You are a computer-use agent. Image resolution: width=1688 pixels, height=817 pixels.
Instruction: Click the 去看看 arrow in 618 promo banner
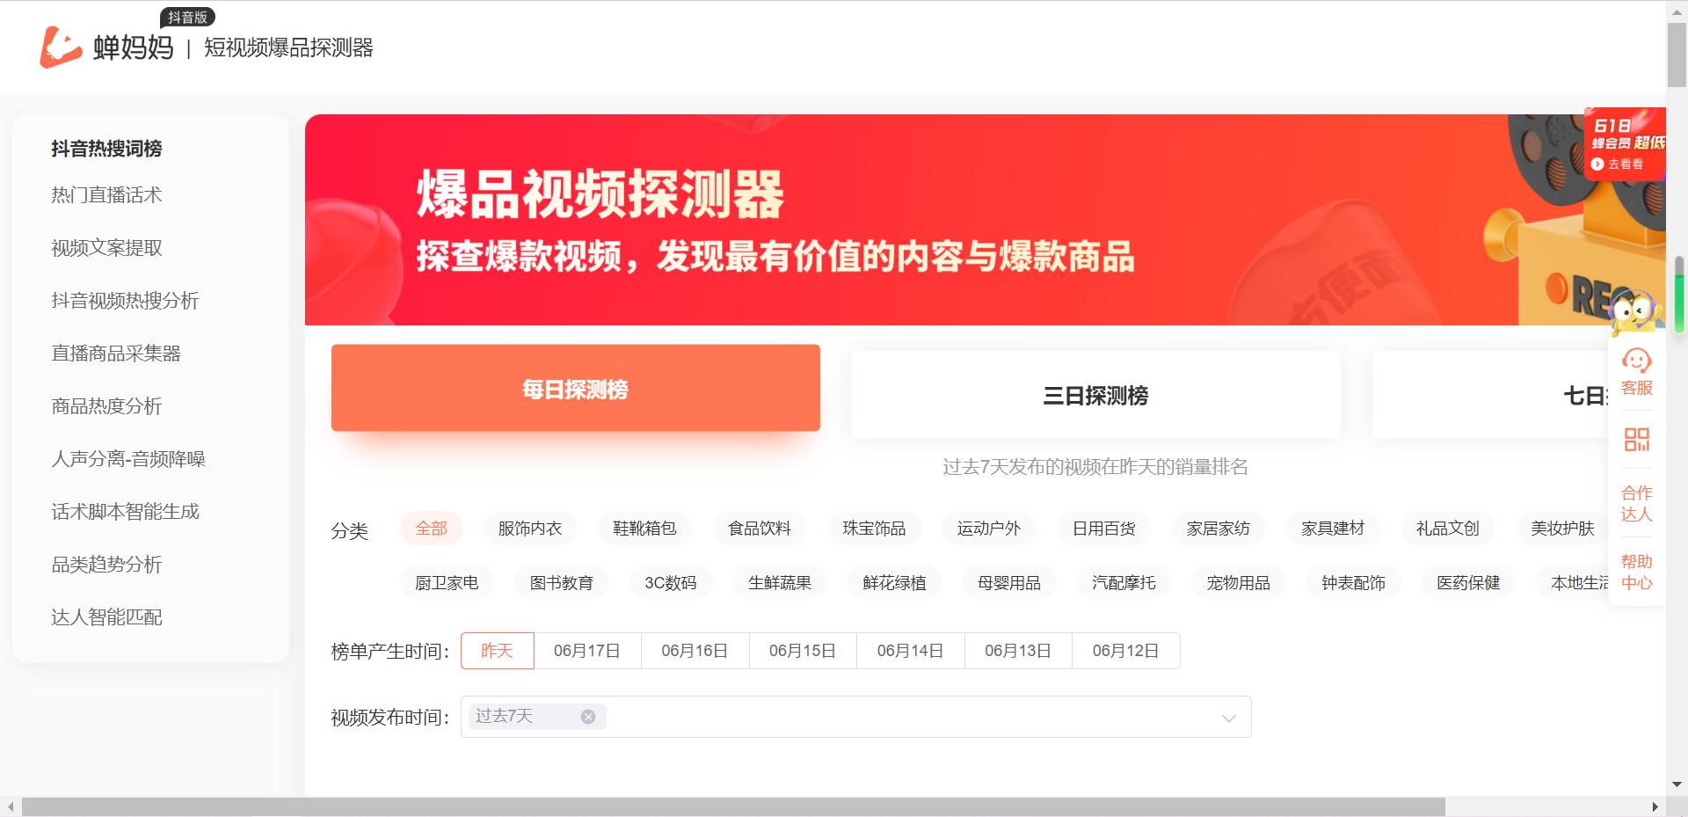[x=1598, y=164]
